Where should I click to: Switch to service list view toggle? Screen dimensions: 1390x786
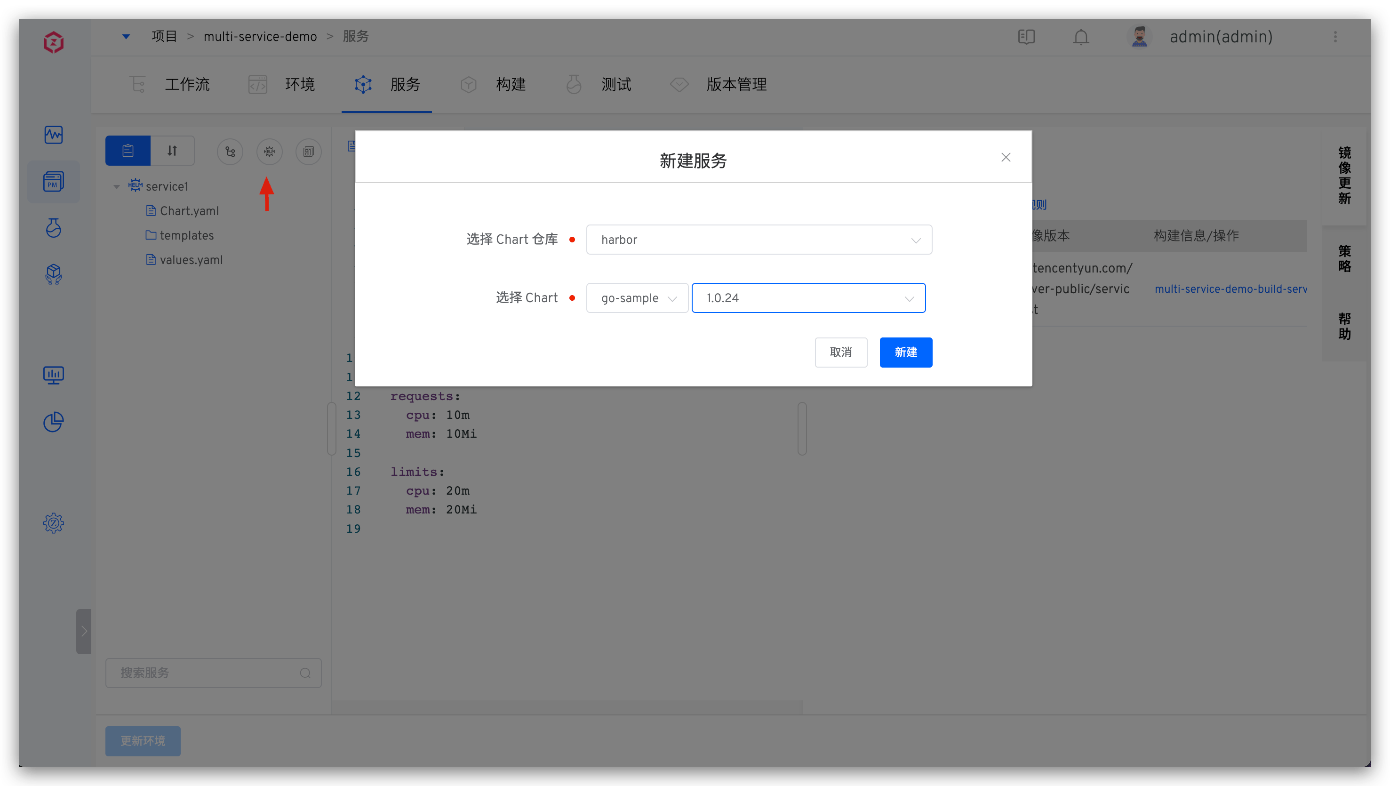pos(128,151)
